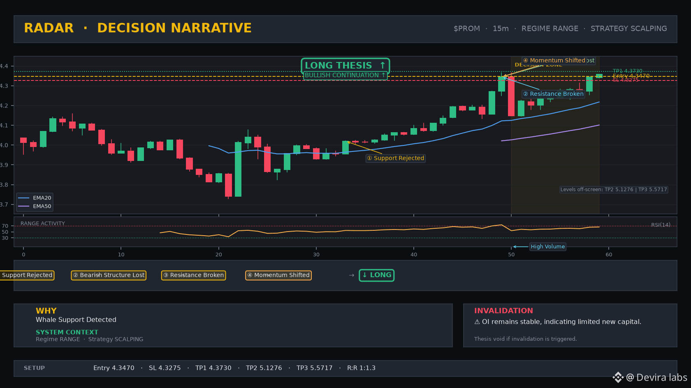
Task: Click Entry 4.3470 in the setup bar
Action: [114, 368]
